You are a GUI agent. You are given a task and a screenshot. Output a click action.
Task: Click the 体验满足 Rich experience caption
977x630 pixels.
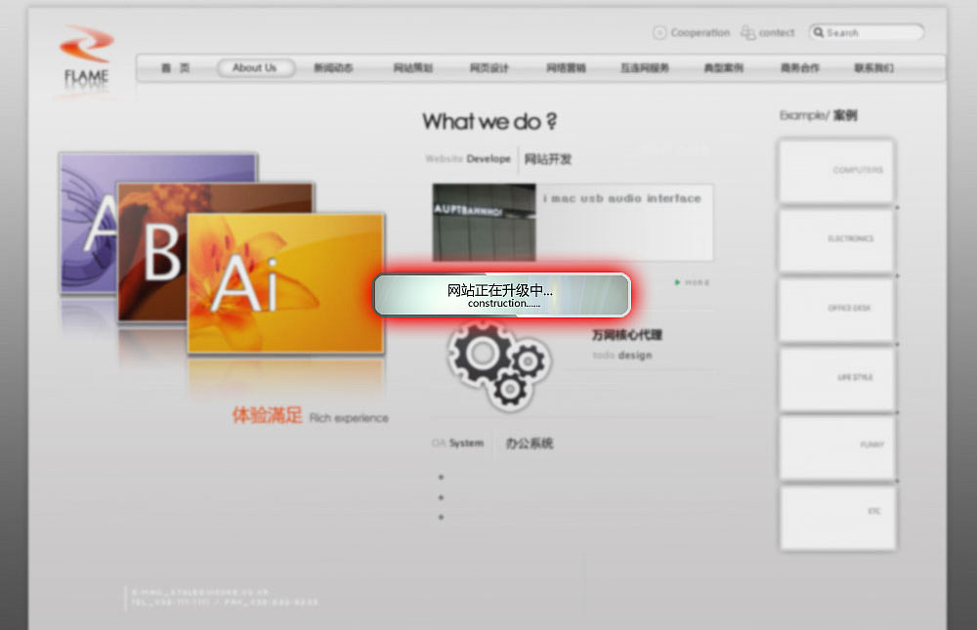[x=310, y=416]
